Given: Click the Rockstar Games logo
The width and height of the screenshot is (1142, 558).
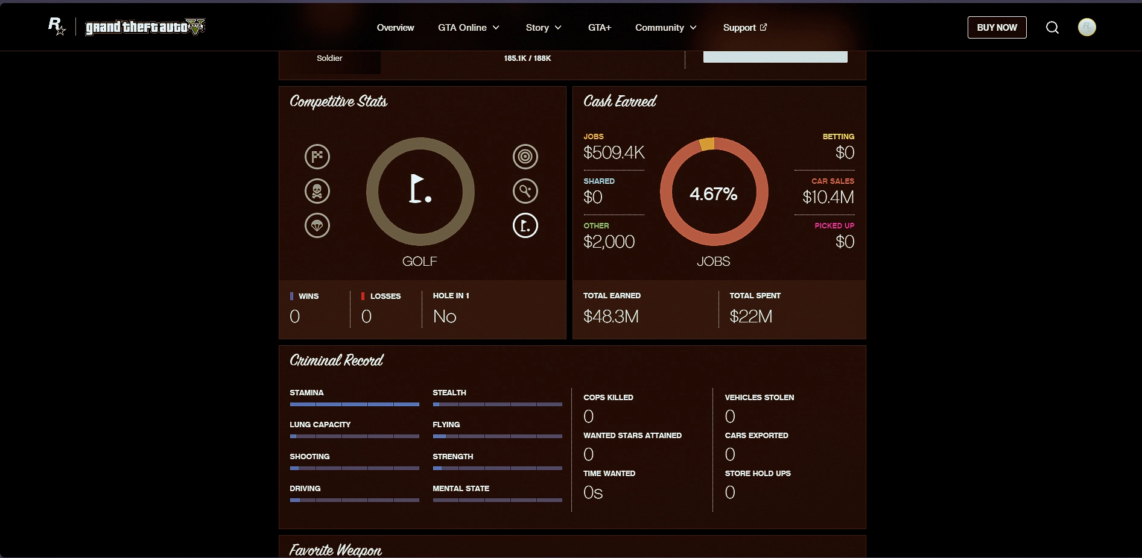Looking at the screenshot, I should (57, 27).
